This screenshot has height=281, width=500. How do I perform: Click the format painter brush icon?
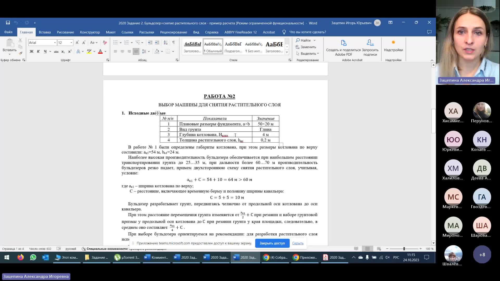click(x=20, y=53)
